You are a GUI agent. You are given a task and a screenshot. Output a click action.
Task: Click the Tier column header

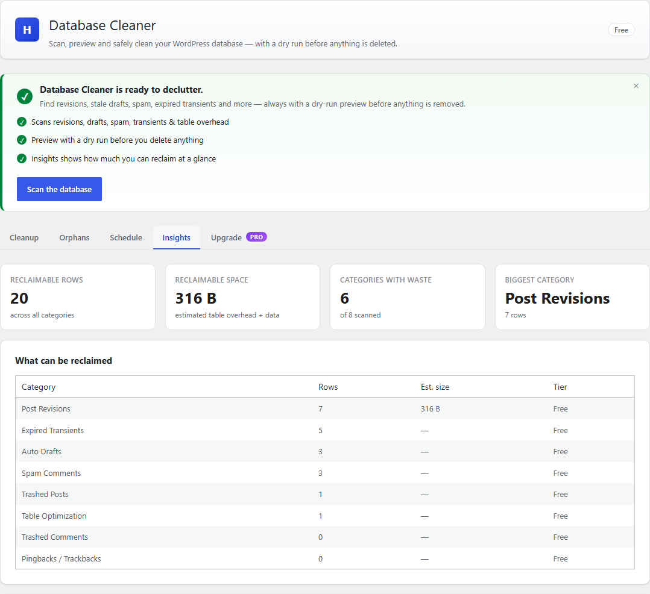560,387
